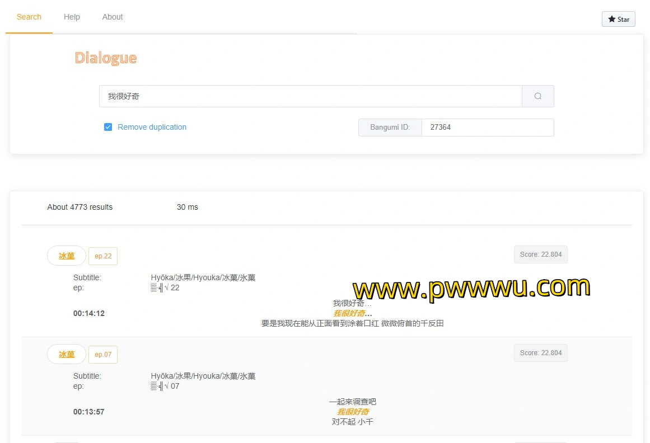Focus the dialogue search input field
This screenshot has height=443, width=650.
click(311, 96)
